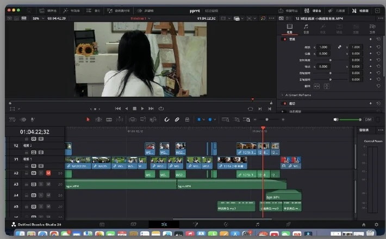The width and height of the screenshot is (386, 239).
Task: Click the Replace Clip icon
Action: point(153,119)
